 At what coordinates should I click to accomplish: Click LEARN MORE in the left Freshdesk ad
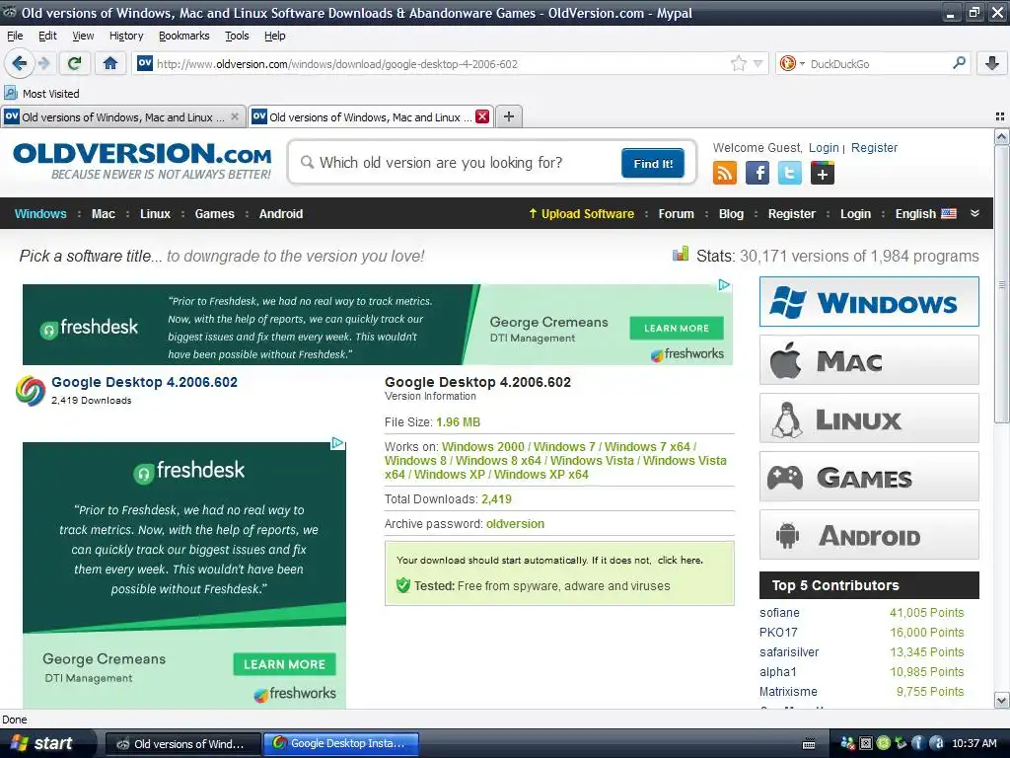click(284, 664)
